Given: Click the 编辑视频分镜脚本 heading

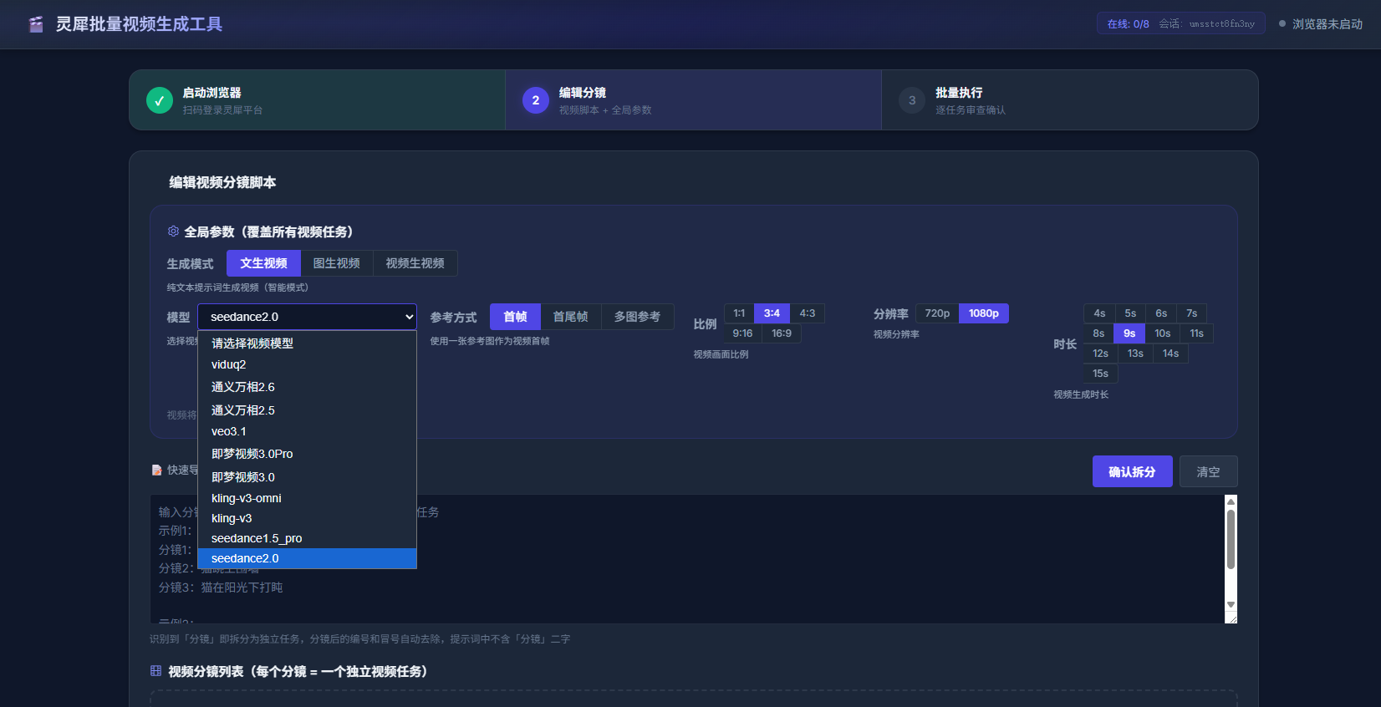Looking at the screenshot, I should tap(222, 182).
